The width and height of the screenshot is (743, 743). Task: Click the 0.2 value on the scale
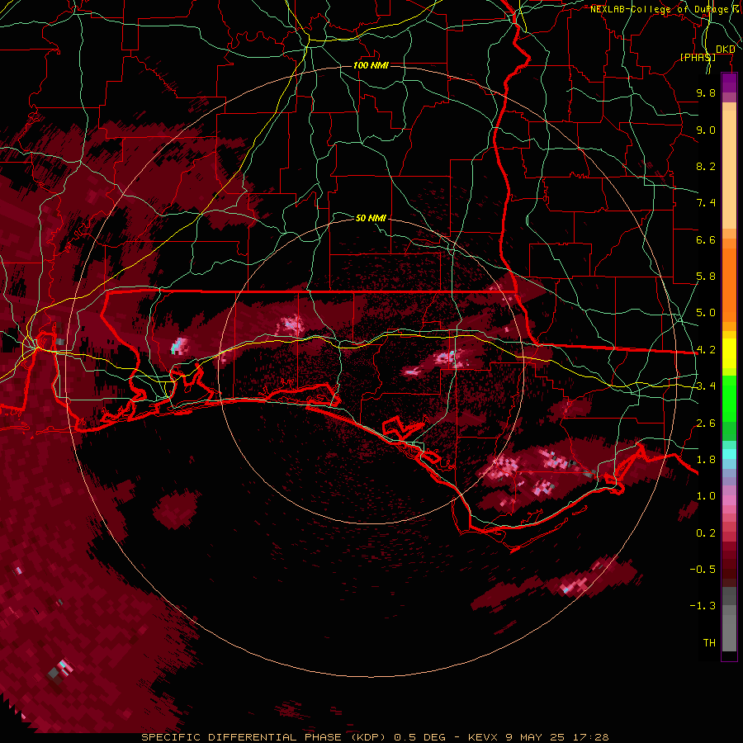point(706,533)
